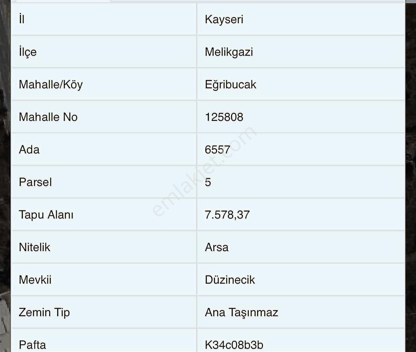Screen dimensions: 416x352
Task: Select the Melikgazi district value
Action: [x=229, y=52]
